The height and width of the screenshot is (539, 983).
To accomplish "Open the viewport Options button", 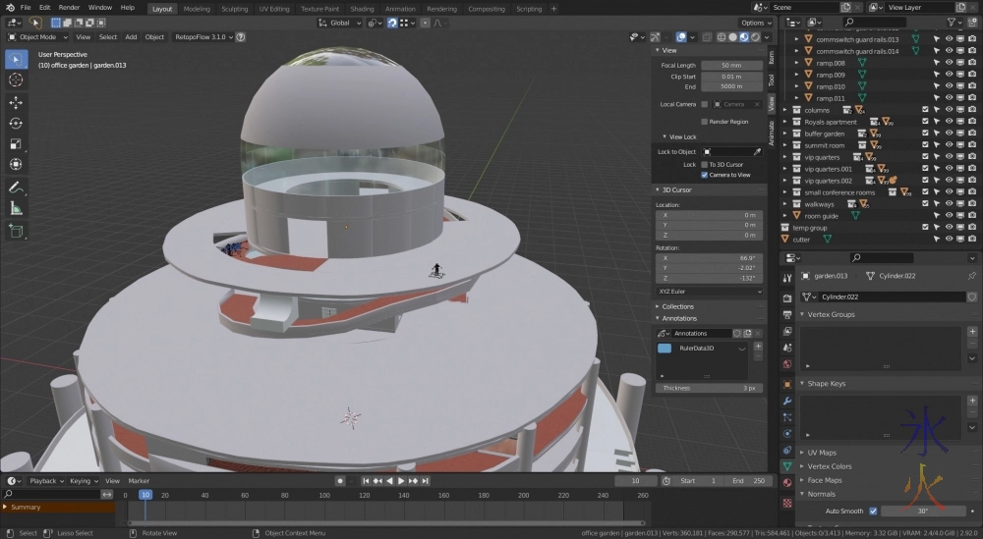I will [755, 23].
